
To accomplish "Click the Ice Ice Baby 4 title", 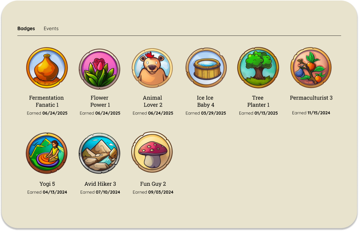I will pos(205,101).
